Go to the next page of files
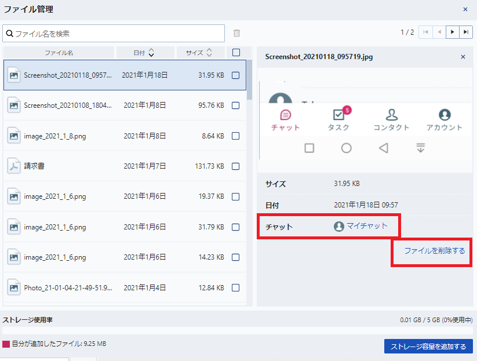 click(x=452, y=32)
